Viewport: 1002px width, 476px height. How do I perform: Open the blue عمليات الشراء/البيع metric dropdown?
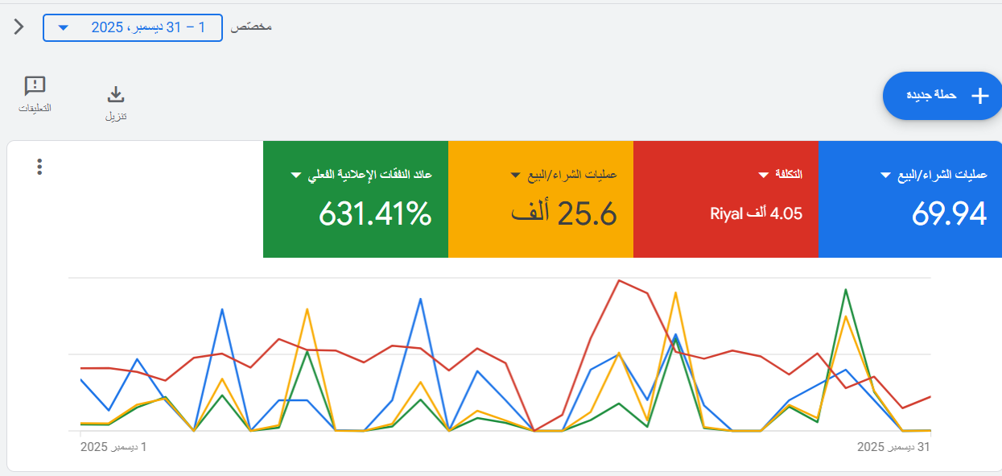tap(886, 175)
